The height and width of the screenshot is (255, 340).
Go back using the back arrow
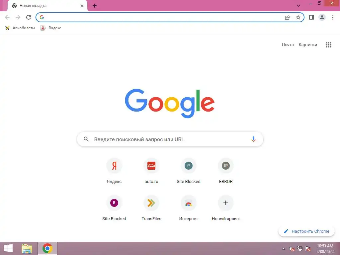pyautogui.click(x=7, y=17)
